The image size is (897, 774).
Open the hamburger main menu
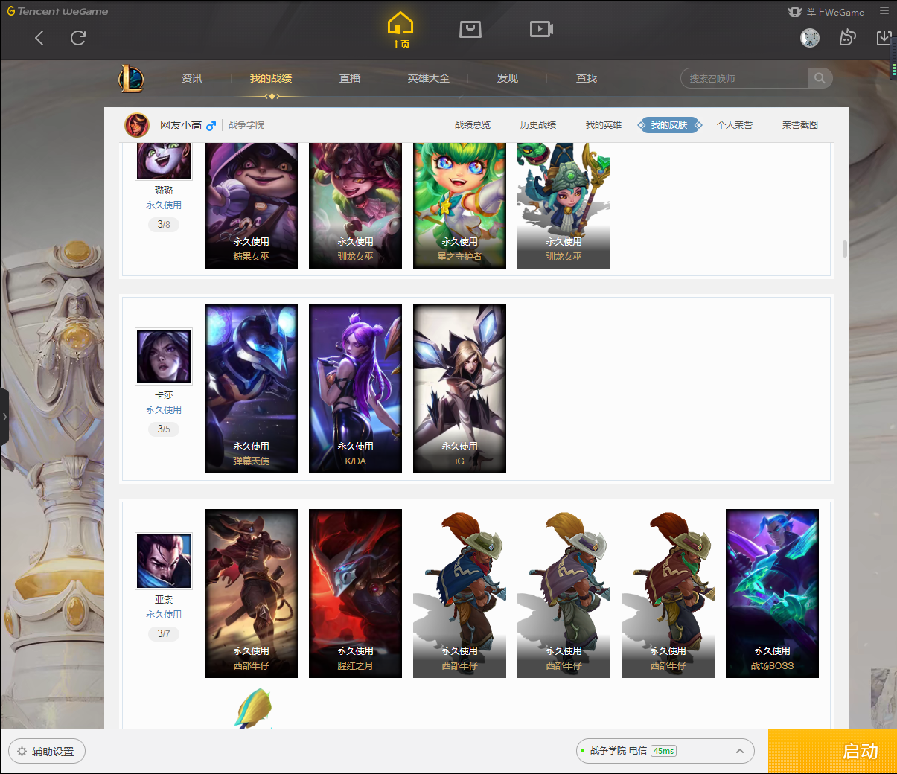884,11
